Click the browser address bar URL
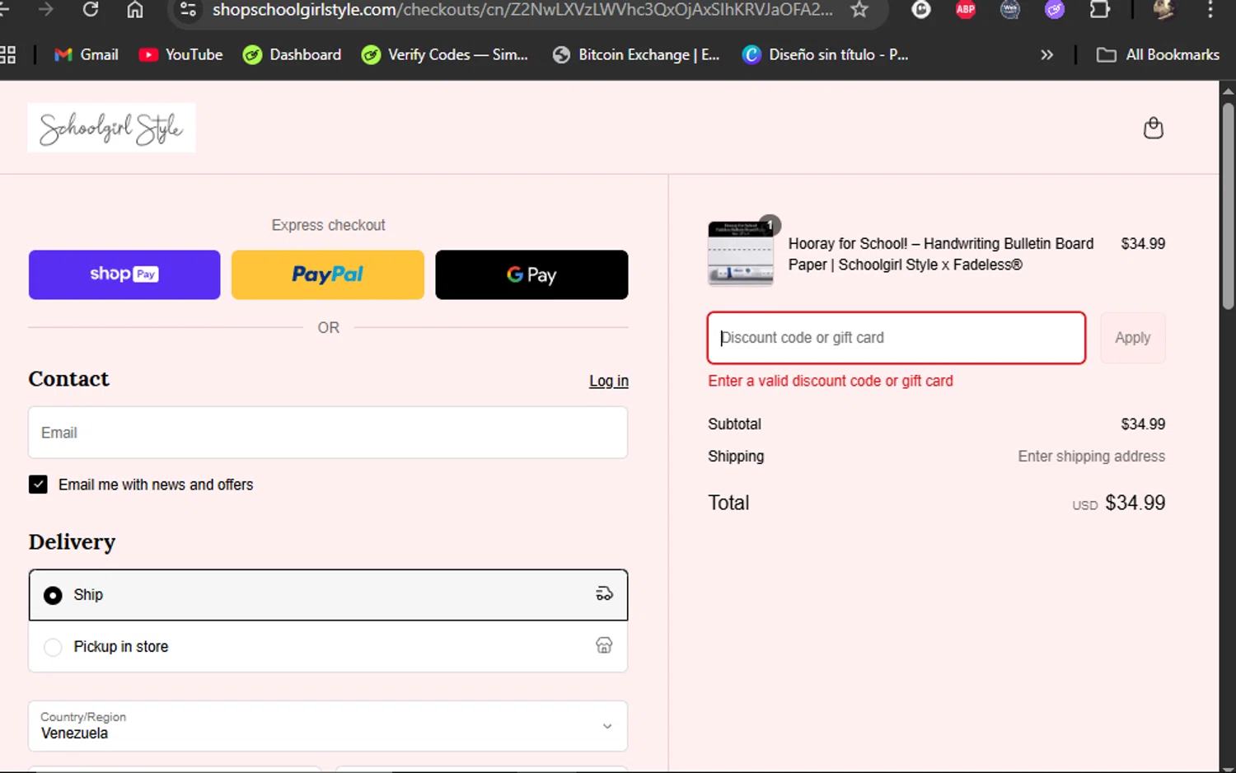Viewport: 1236px width, 773px height. coord(522,10)
